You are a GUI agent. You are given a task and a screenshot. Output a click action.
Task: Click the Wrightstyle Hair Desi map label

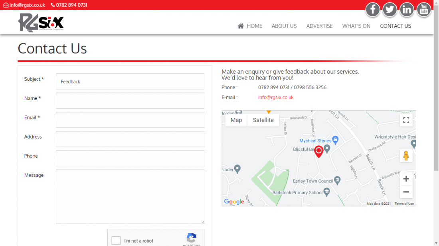395,137
